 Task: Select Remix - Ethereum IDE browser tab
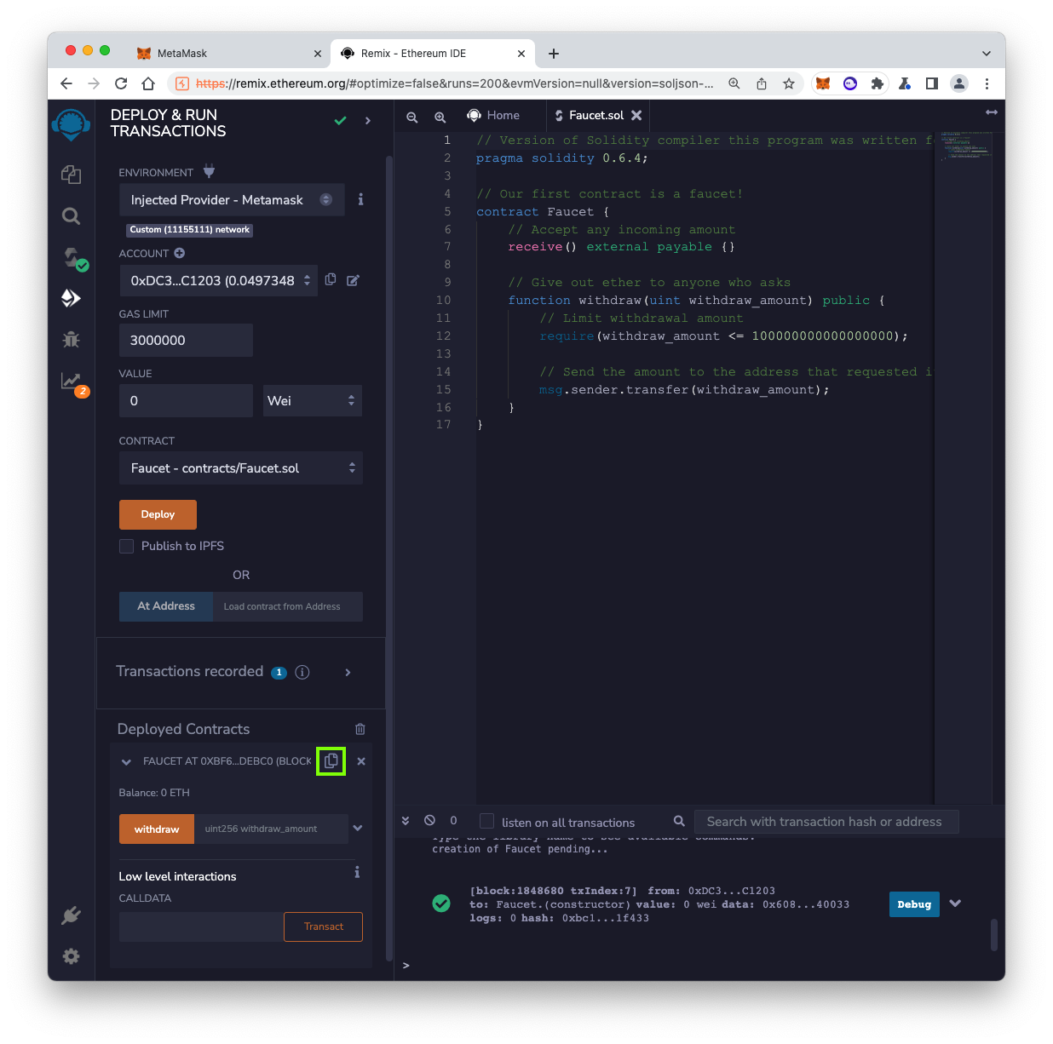pyautogui.click(x=432, y=53)
